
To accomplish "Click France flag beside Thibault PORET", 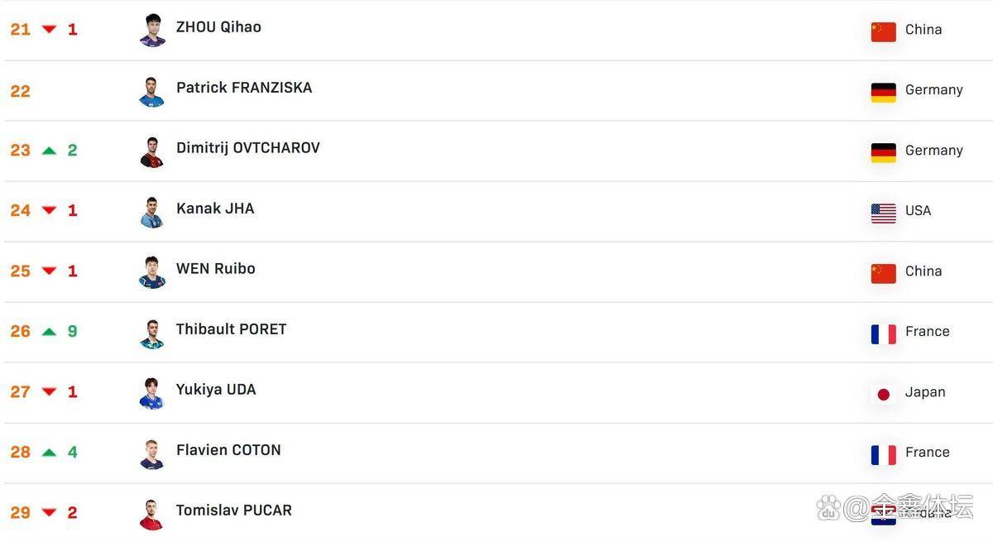I will (x=883, y=333).
